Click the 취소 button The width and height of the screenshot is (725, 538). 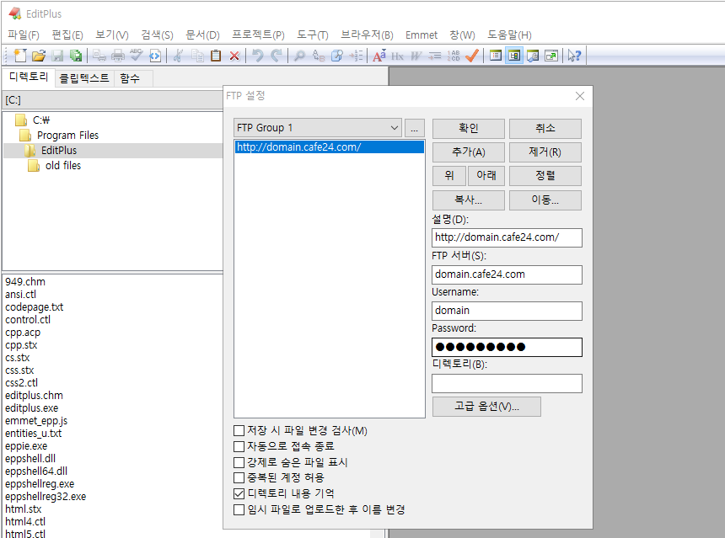[x=545, y=128]
